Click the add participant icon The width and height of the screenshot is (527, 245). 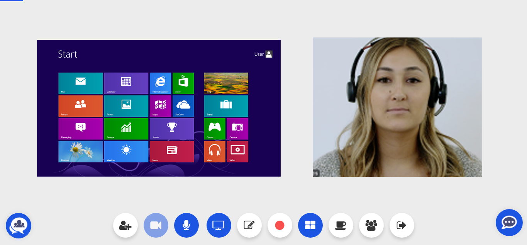click(x=125, y=225)
